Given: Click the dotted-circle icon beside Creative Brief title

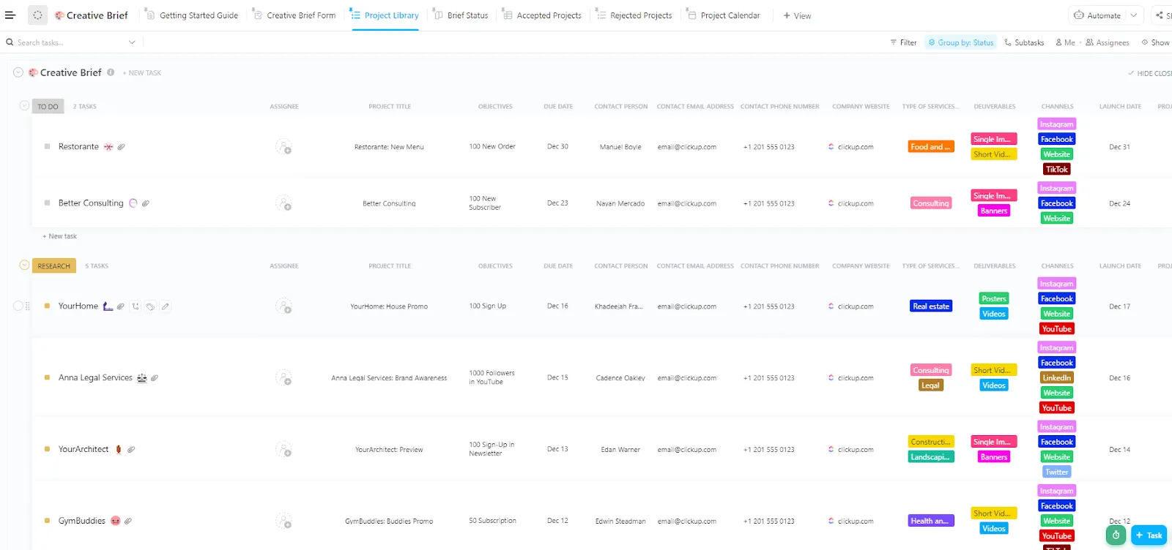Looking at the screenshot, I should 37,15.
